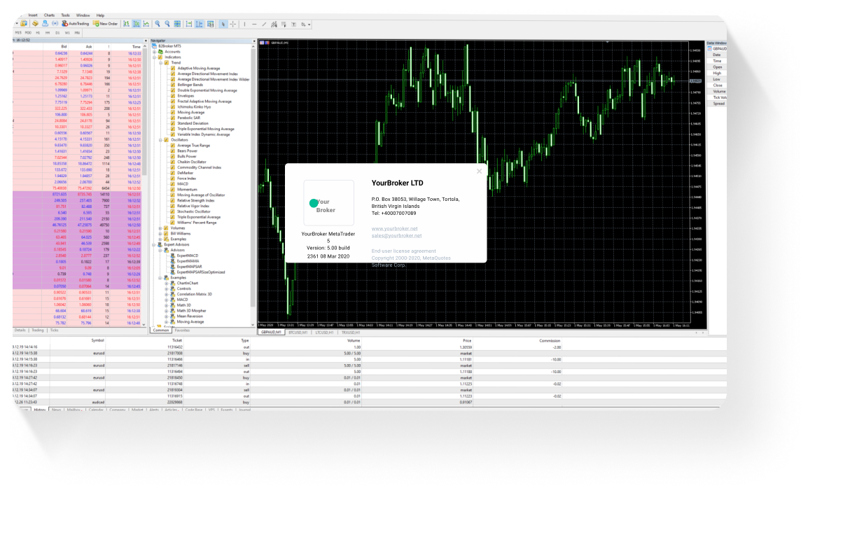864x537 pixels.
Task: Select the Ichimoku Kinko Hyo indicator
Action: pos(195,107)
